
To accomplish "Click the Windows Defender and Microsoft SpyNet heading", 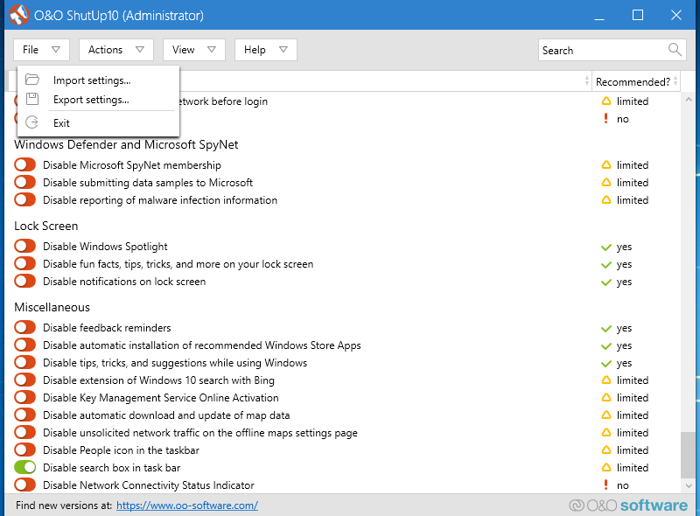I will click(x=126, y=144).
